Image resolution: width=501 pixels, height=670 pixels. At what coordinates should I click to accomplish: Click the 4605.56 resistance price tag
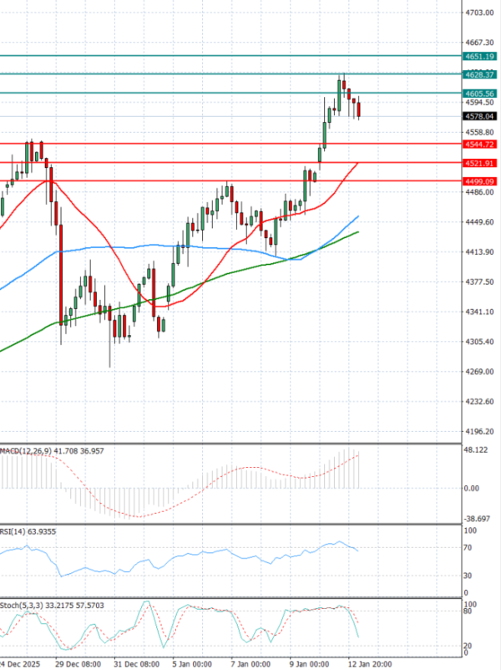click(x=480, y=94)
